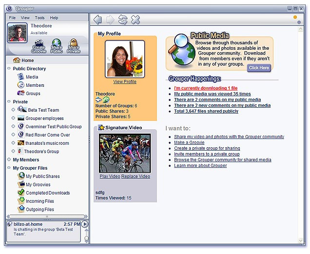Collapse the My Grouper Files section
Viewport: 310px width, 254px height.
point(9,168)
